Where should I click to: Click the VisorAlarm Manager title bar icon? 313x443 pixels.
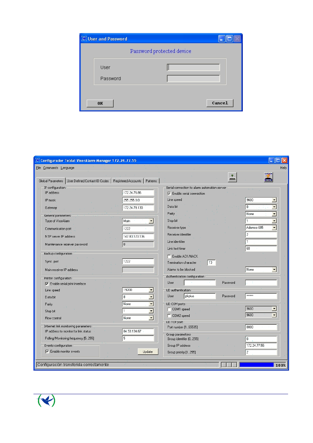pos(37,161)
